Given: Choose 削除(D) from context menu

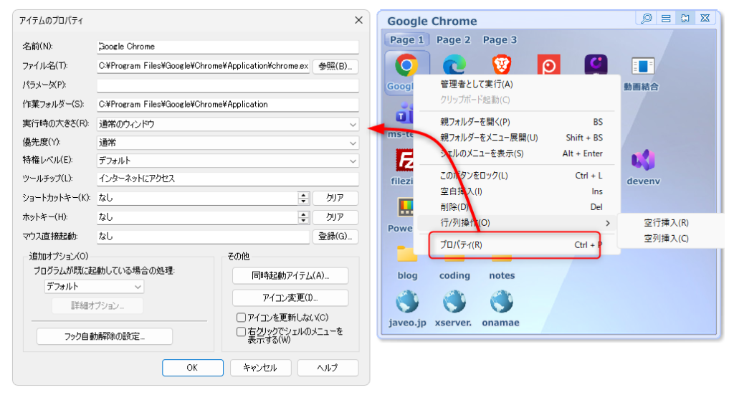Looking at the screenshot, I should click(x=518, y=207).
